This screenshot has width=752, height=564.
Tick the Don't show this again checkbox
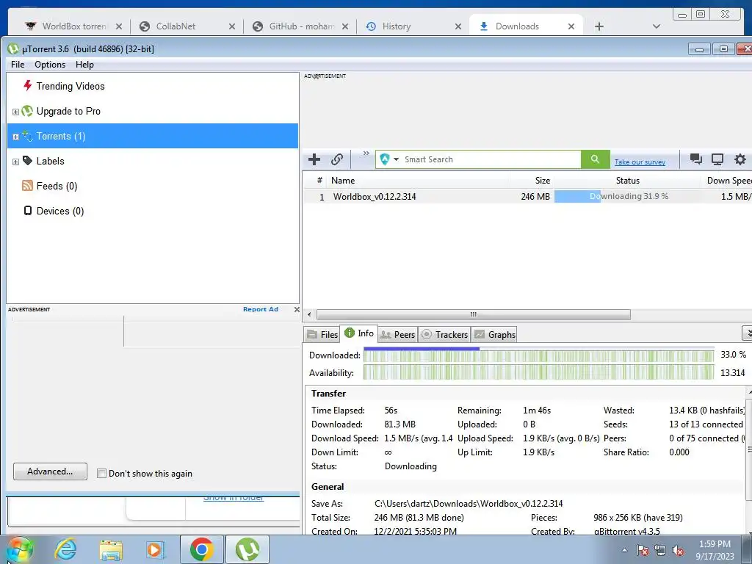(x=101, y=474)
